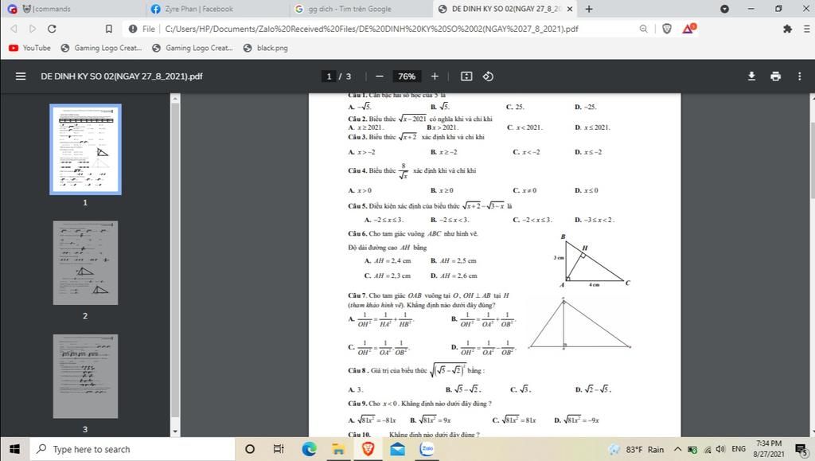The width and height of the screenshot is (815, 461).
Task: Open the Wi-Fi network icon
Action: 707,449
